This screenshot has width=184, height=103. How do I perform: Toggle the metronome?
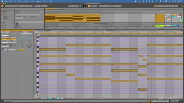26,6
